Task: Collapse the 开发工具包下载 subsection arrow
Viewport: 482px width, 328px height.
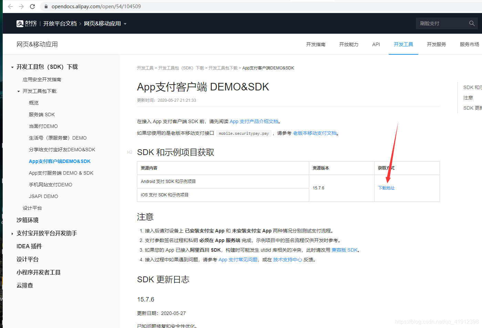Action: point(19,91)
